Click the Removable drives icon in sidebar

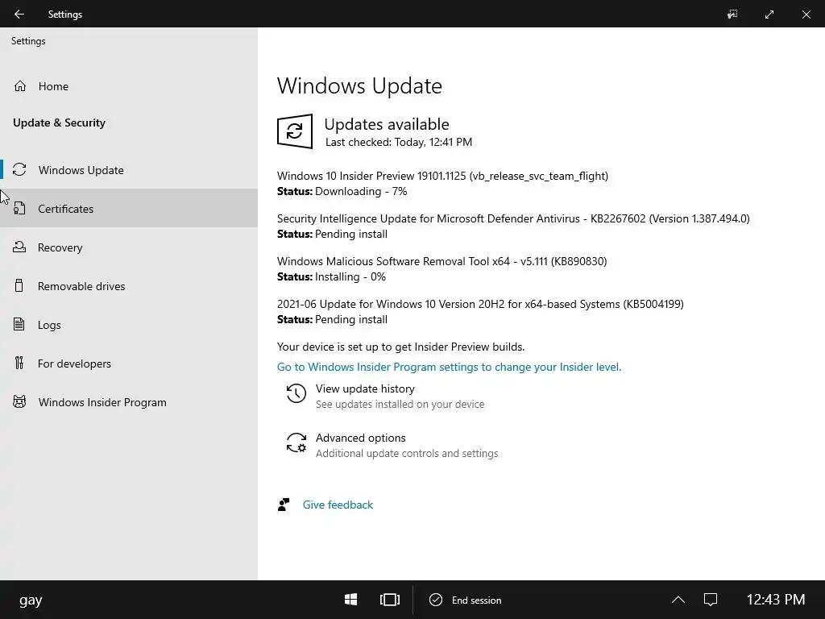[19, 286]
